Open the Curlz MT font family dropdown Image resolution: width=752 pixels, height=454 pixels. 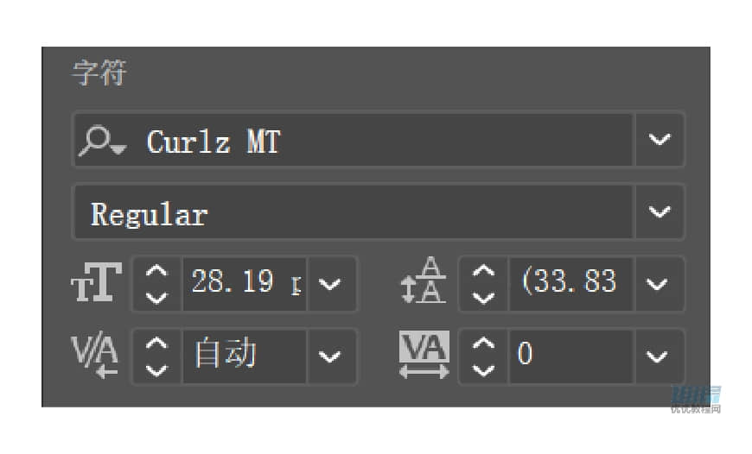(x=660, y=139)
